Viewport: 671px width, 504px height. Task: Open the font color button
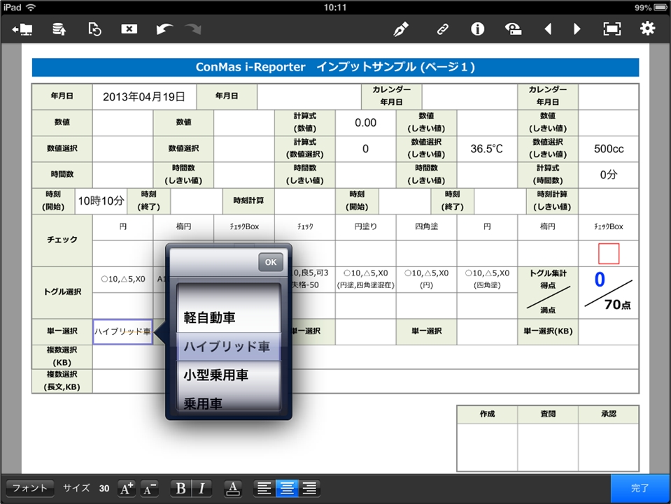[x=234, y=488]
